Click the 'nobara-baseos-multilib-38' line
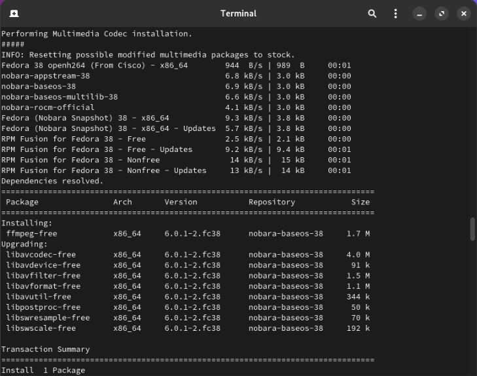The width and height of the screenshot is (477, 376). tap(176, 97)
